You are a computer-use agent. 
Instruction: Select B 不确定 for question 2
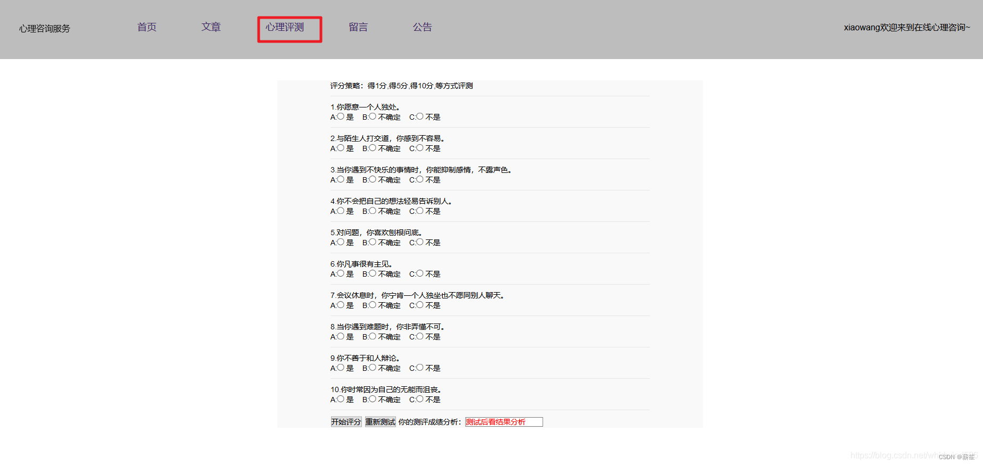(373, 148)
